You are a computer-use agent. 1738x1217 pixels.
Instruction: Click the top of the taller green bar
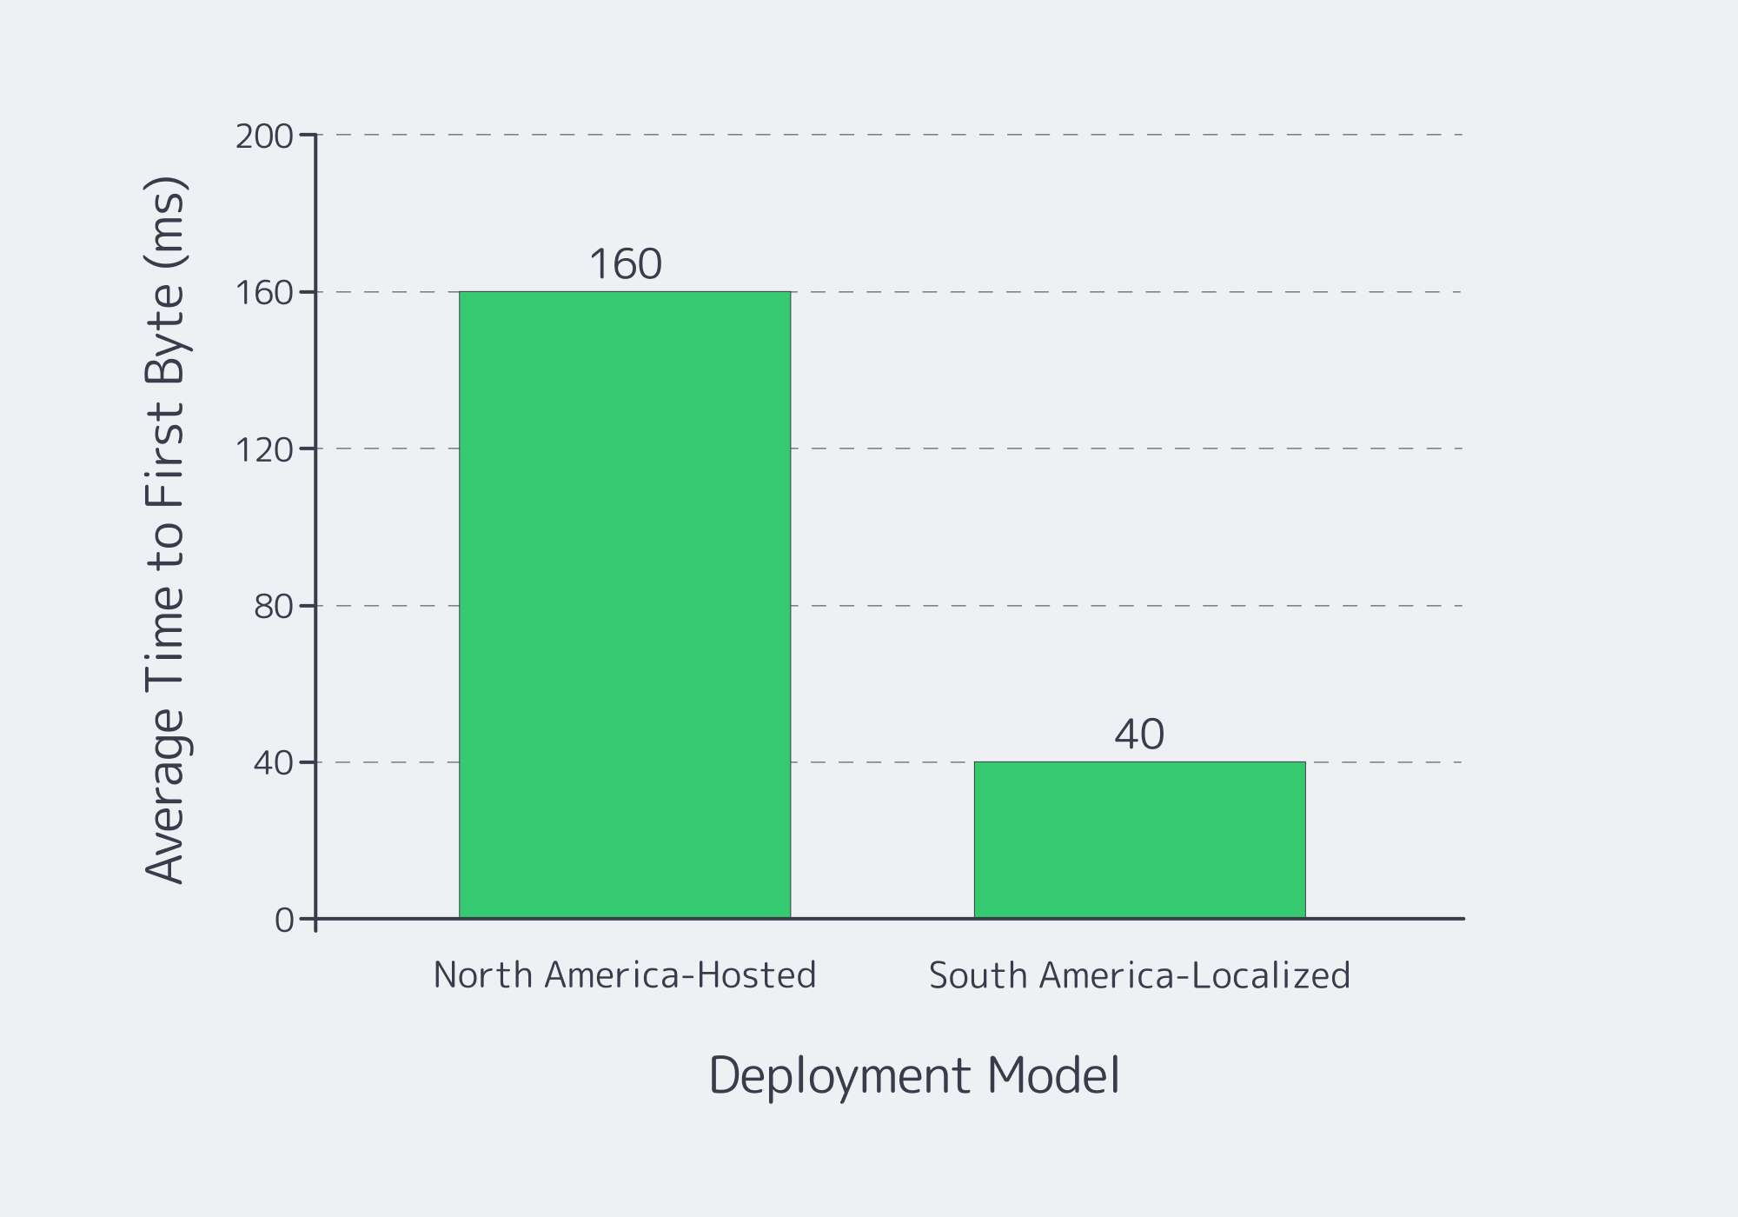pyautogui.click(x=624, y=293)
